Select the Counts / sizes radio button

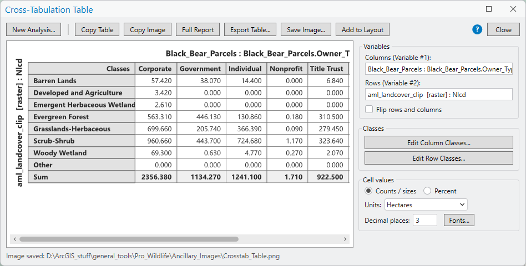coord(368,191)
